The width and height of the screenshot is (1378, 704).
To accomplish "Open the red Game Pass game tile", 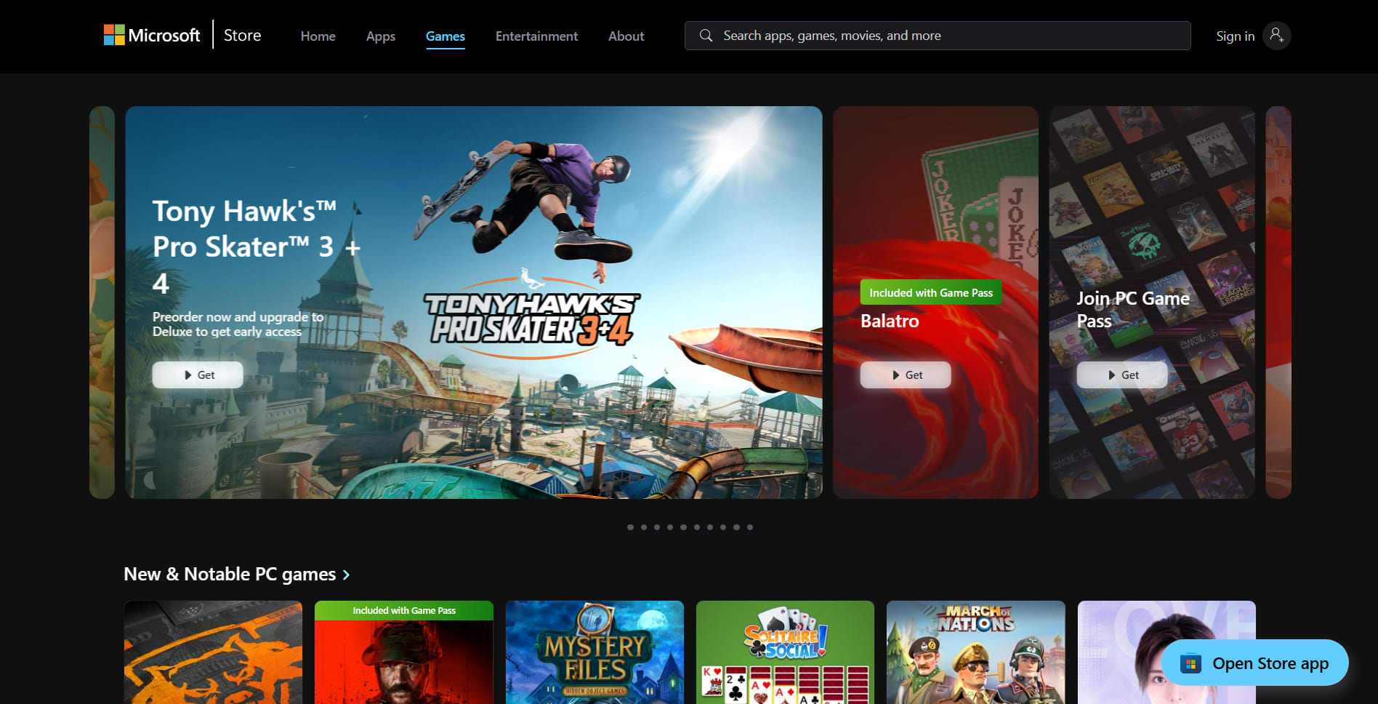I will point(404,652).
